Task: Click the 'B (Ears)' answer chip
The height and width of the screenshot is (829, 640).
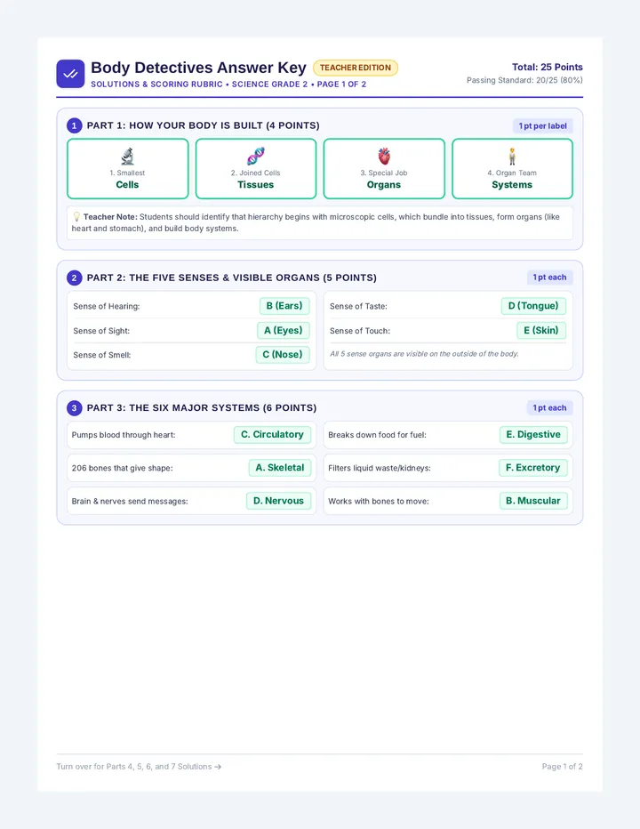Action: (x=284, y=306)
